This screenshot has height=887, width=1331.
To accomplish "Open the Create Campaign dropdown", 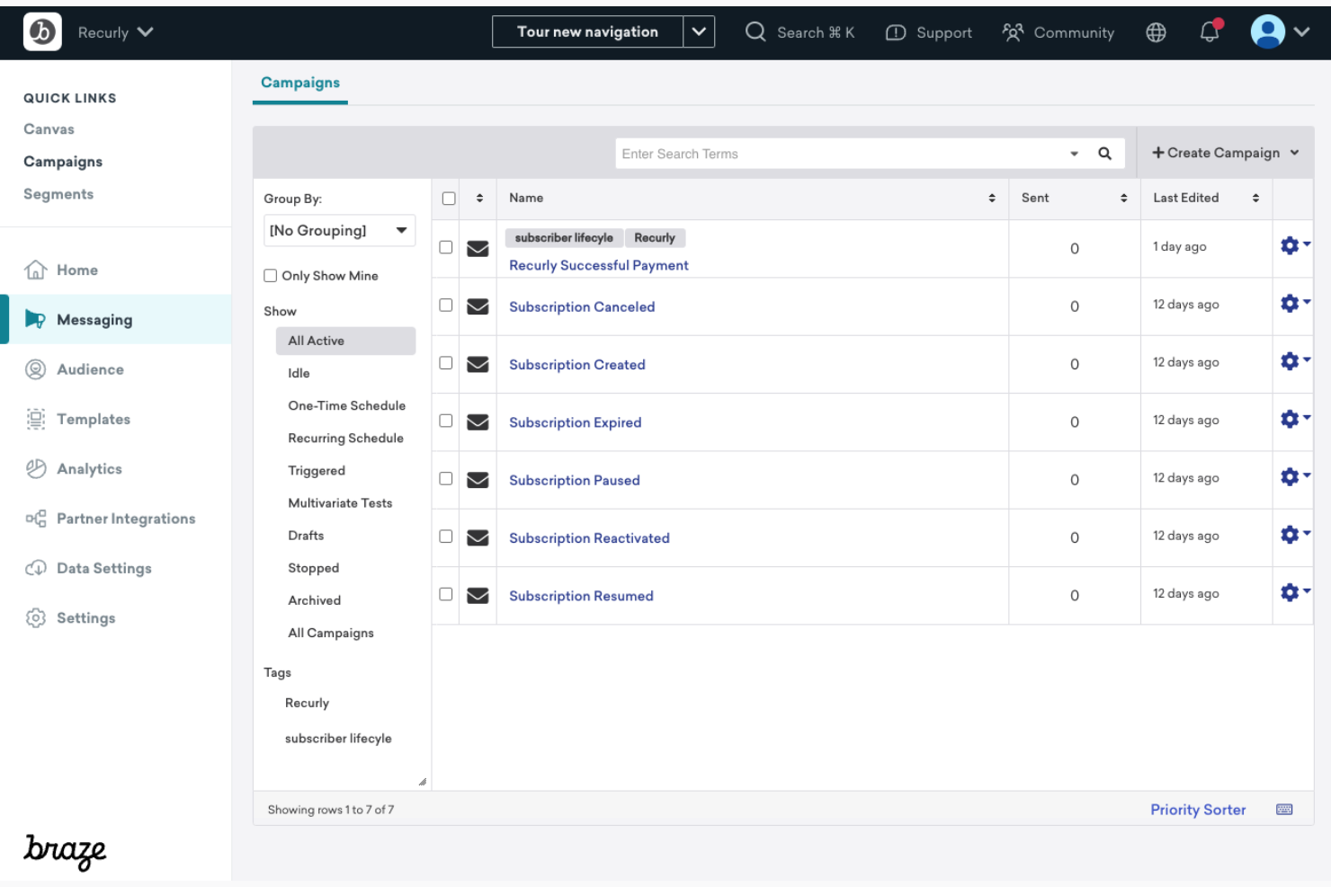I will click(1225, 153).
